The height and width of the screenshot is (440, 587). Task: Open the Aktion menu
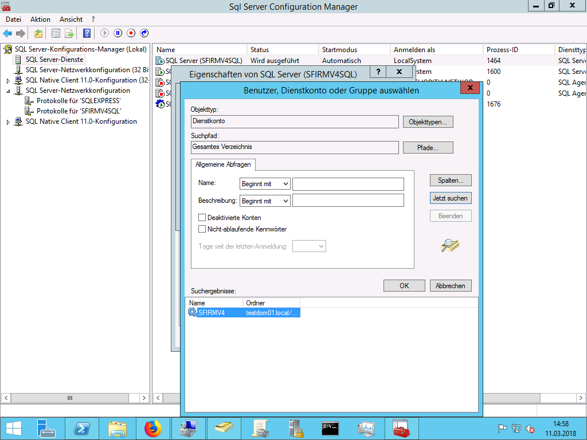40,19
